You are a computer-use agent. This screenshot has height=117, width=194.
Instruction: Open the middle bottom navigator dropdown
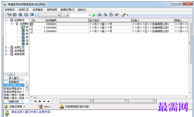click(x=126, y=101)
